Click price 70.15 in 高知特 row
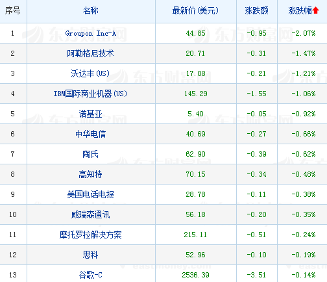 click(195, 174)
